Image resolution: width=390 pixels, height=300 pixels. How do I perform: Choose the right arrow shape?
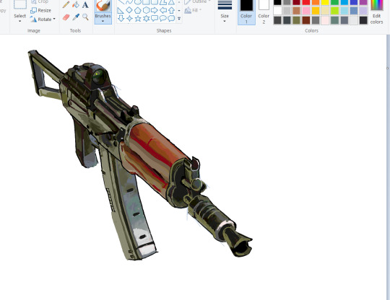pyautogui.click(x=155, y=10)
